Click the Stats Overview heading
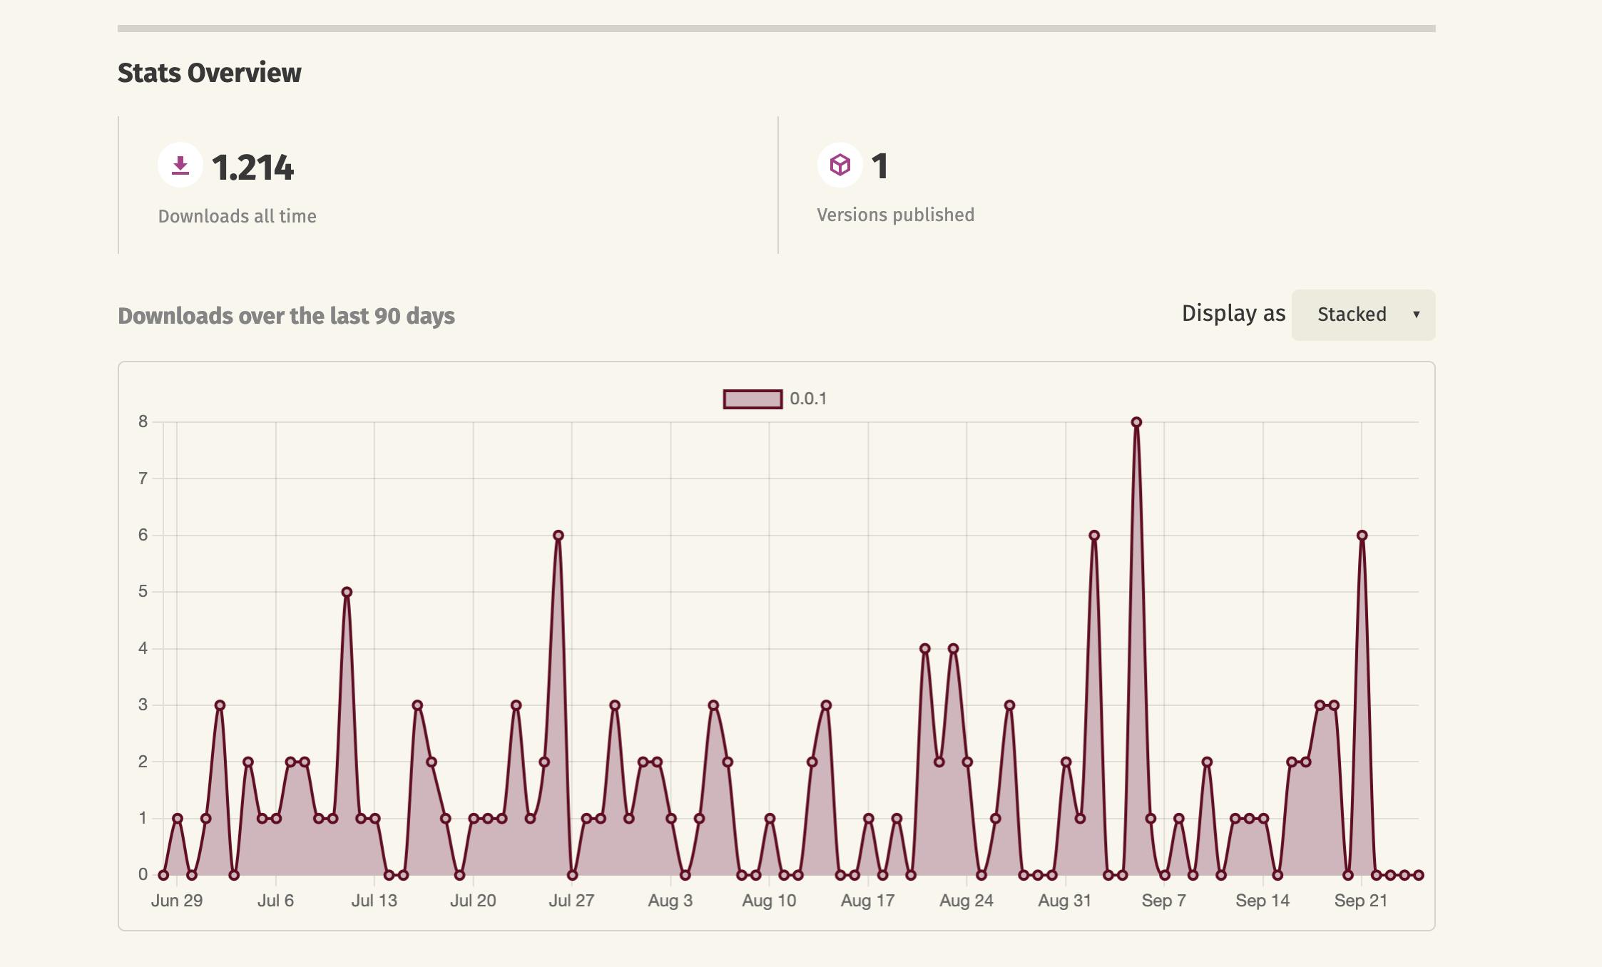The image size is (1602, 967). [x=209, y=73]
